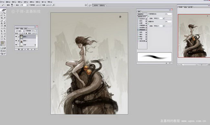The image size is (210, 125).
Task: Select the Zoom magnifier tool
Action: pos(5,39)
